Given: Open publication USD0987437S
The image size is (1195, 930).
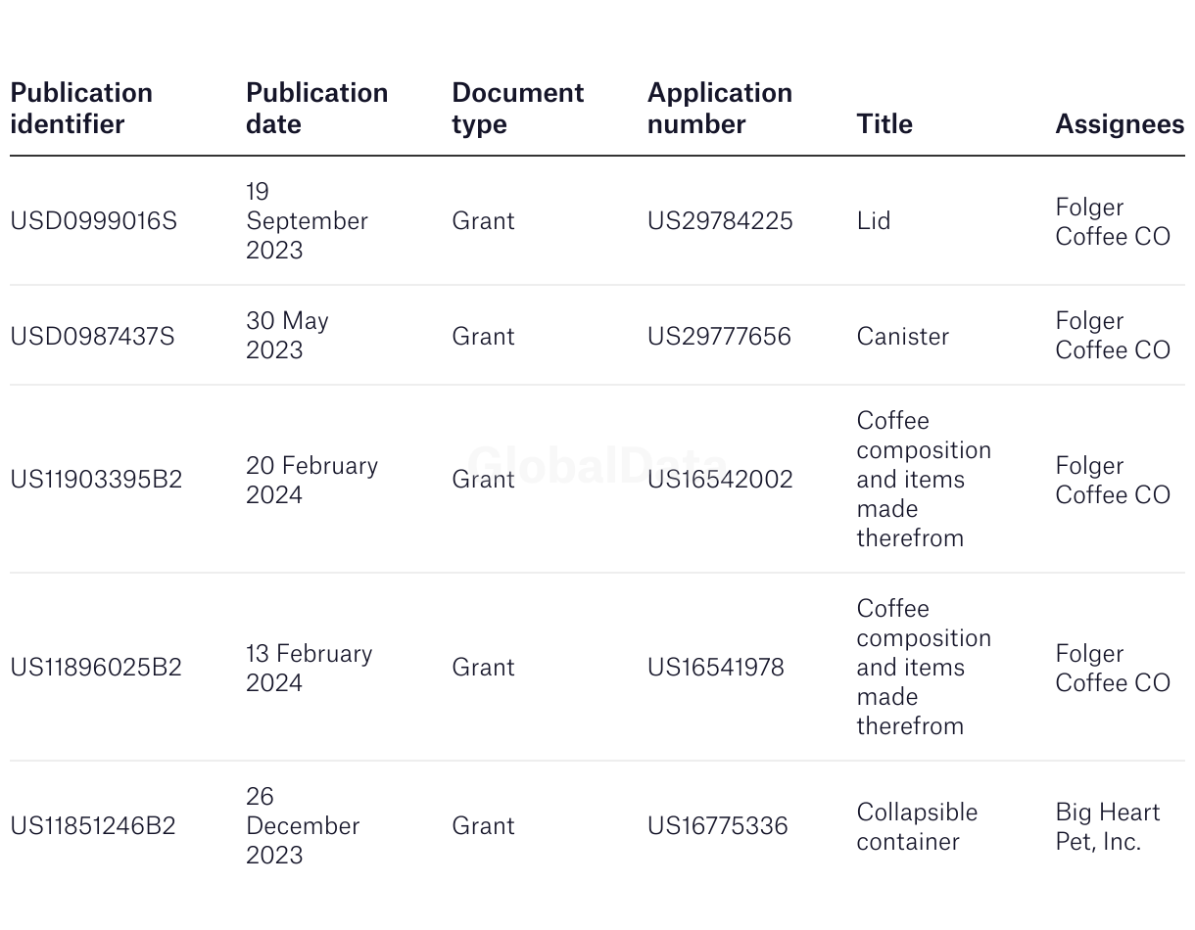Looking at the screenshot, I should point(92,337).
